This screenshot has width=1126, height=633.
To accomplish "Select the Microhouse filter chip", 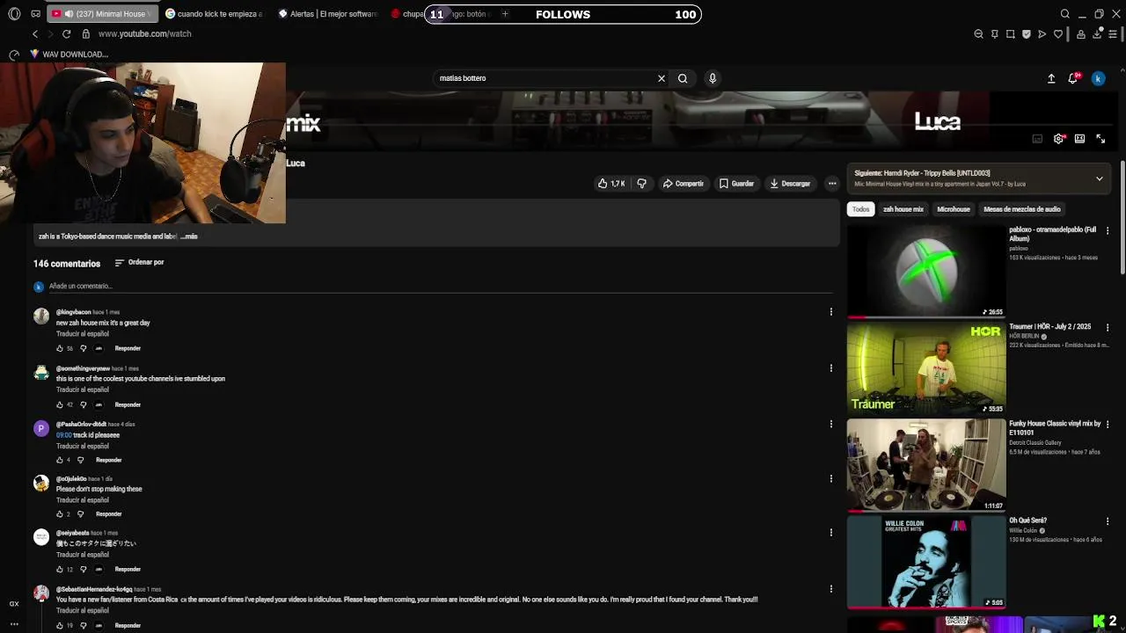I will click(954, 209).
